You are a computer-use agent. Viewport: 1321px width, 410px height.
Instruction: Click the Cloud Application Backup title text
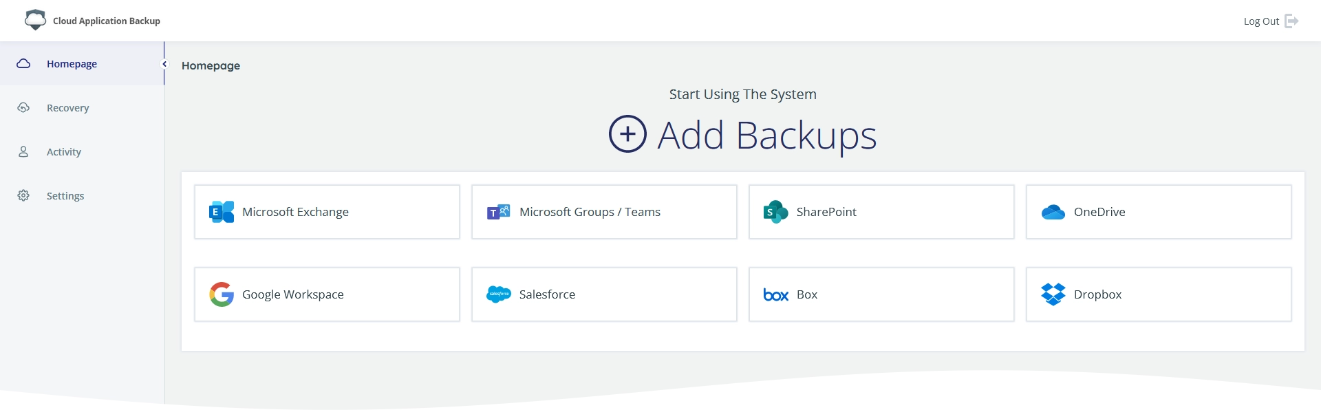pyautogui.click(x=107, y=21)
